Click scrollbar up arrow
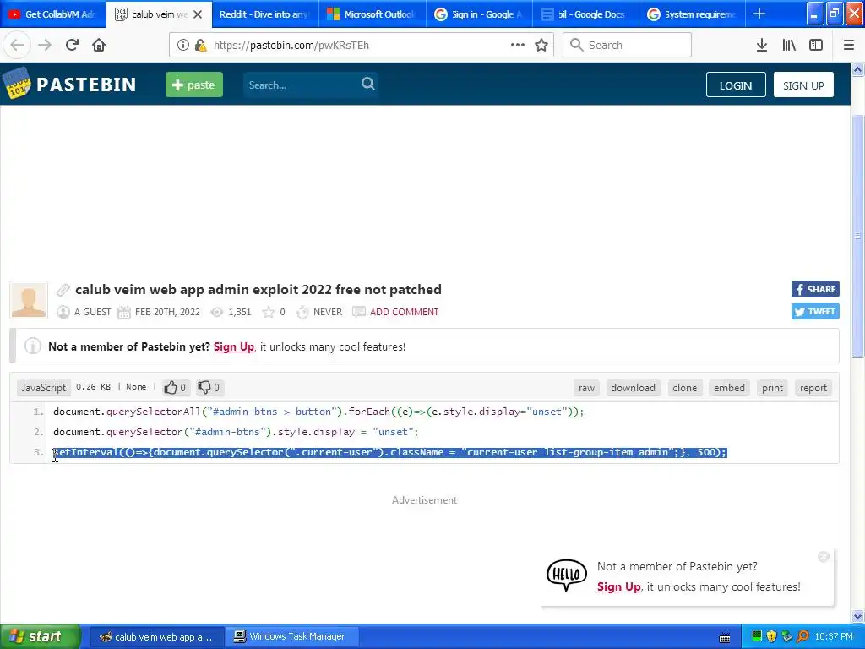 click(857, 69)
